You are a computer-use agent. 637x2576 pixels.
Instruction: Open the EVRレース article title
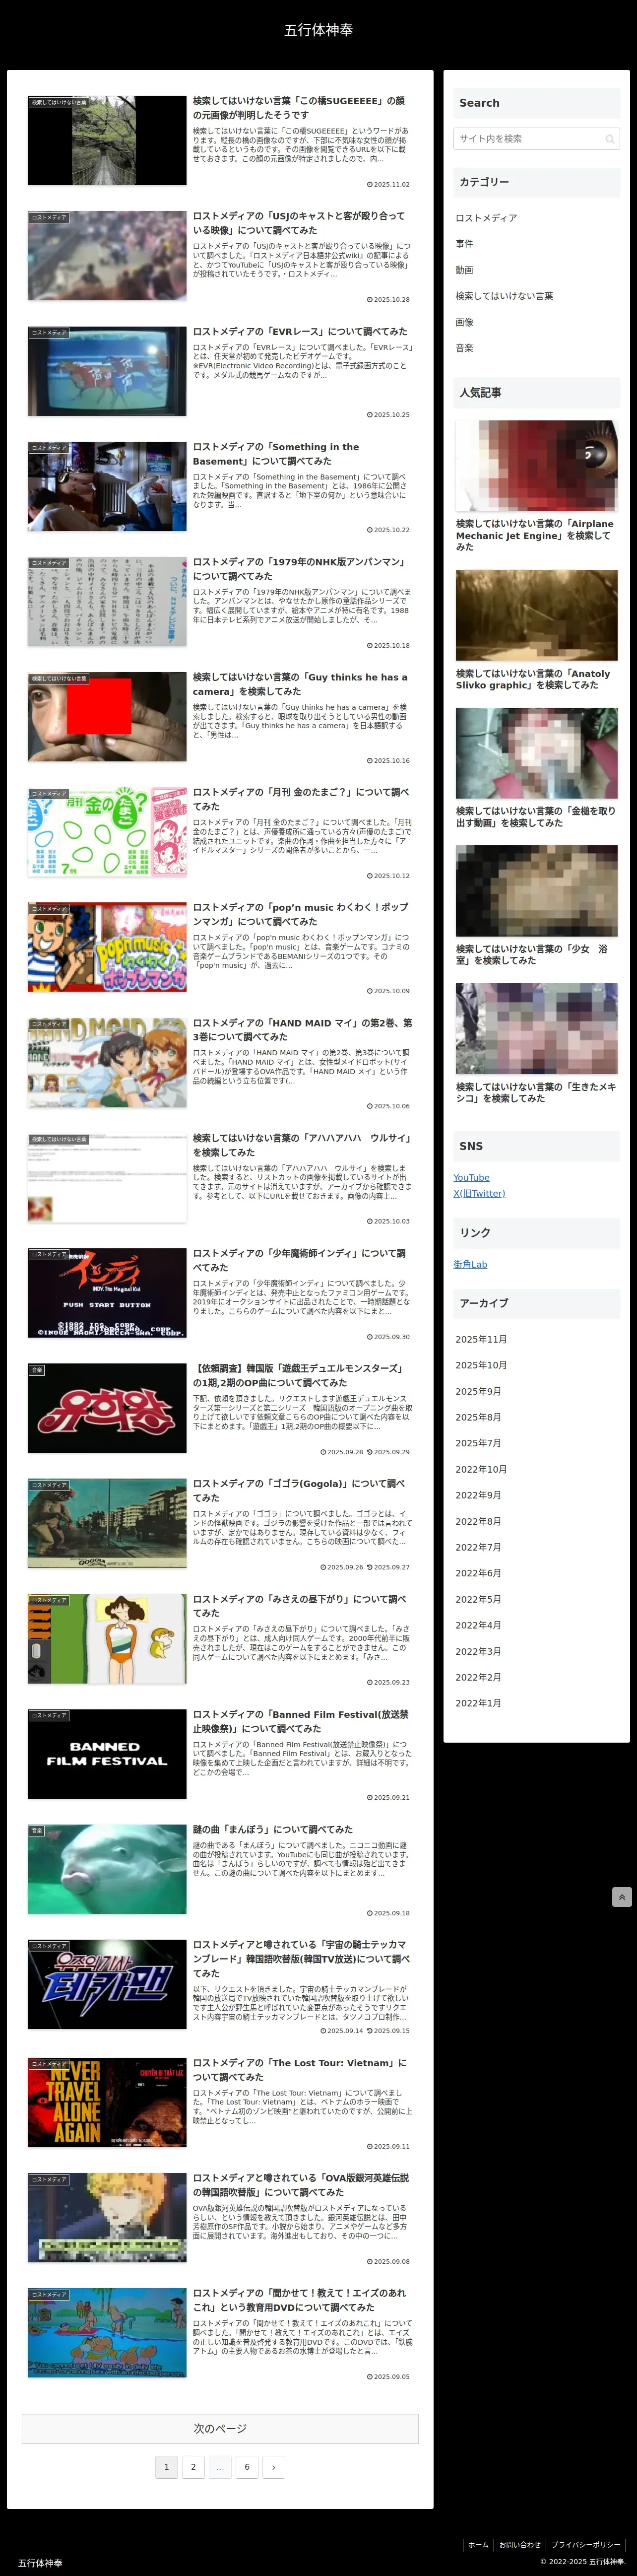coord(300,331)
